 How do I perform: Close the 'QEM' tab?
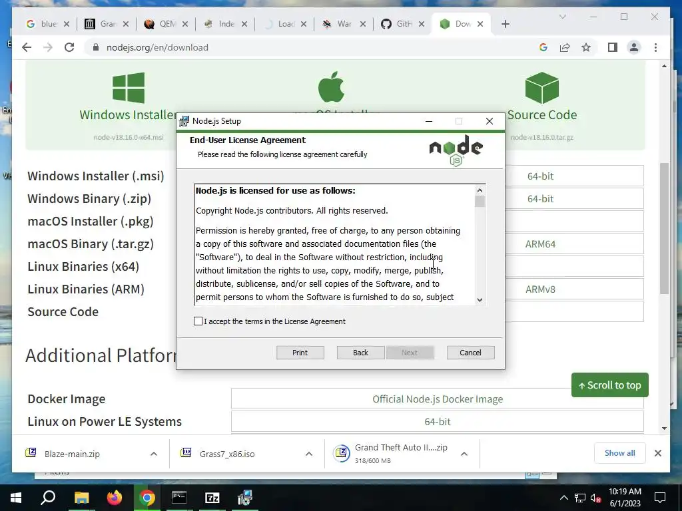coord(185,24)
